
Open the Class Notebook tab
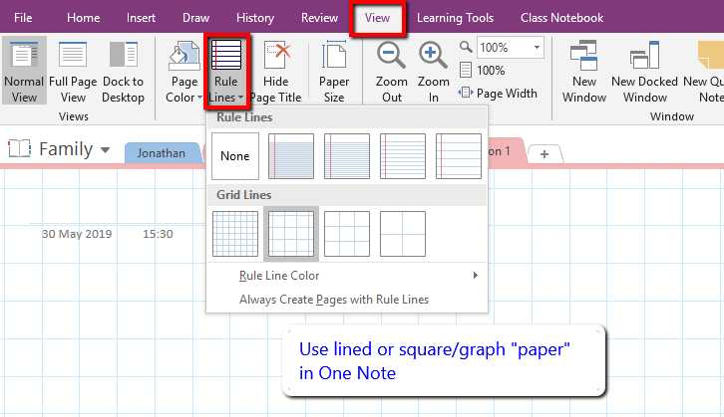(x=561, y=18)
